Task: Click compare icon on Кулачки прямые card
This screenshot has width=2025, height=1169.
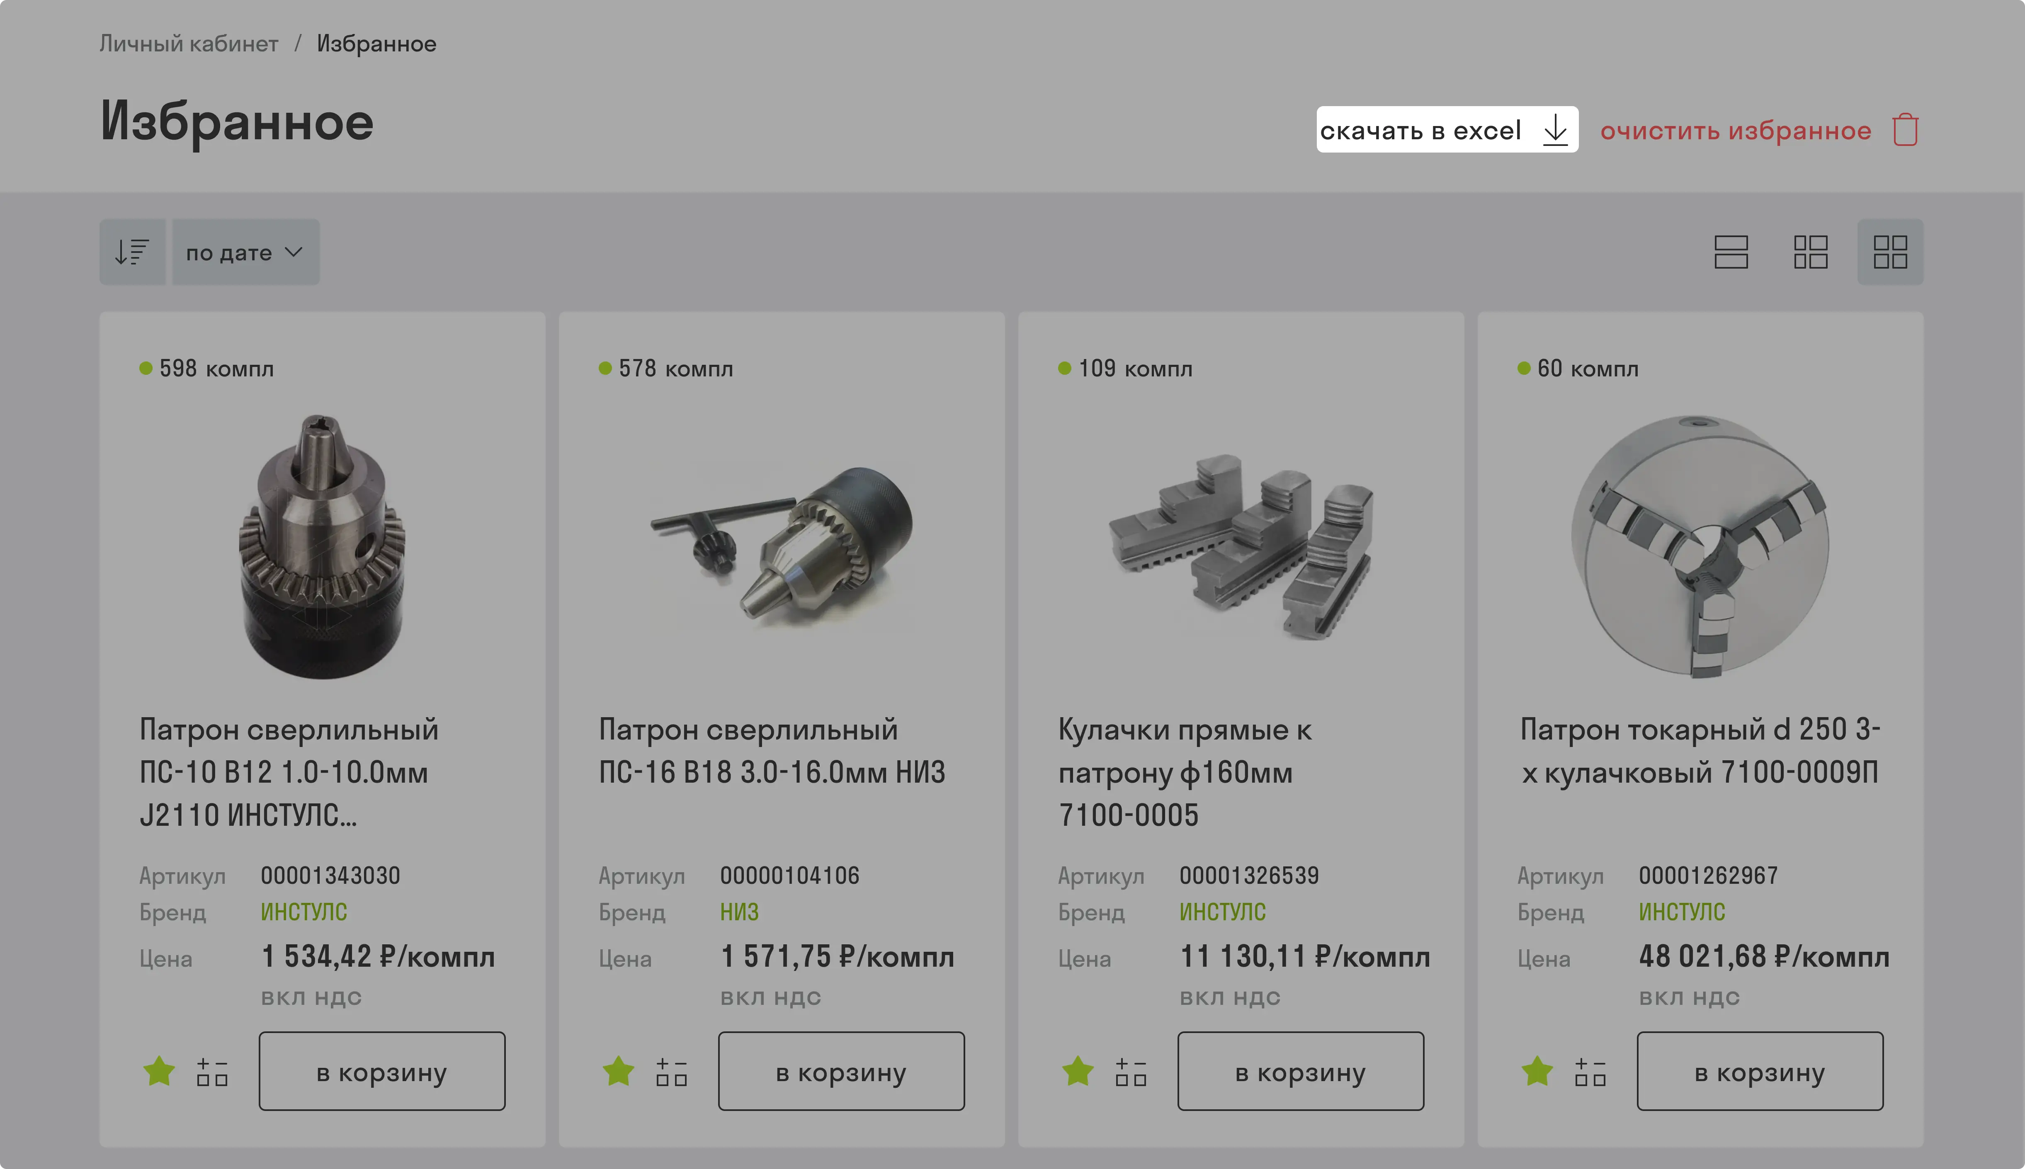Action: pos(1131,1072)
